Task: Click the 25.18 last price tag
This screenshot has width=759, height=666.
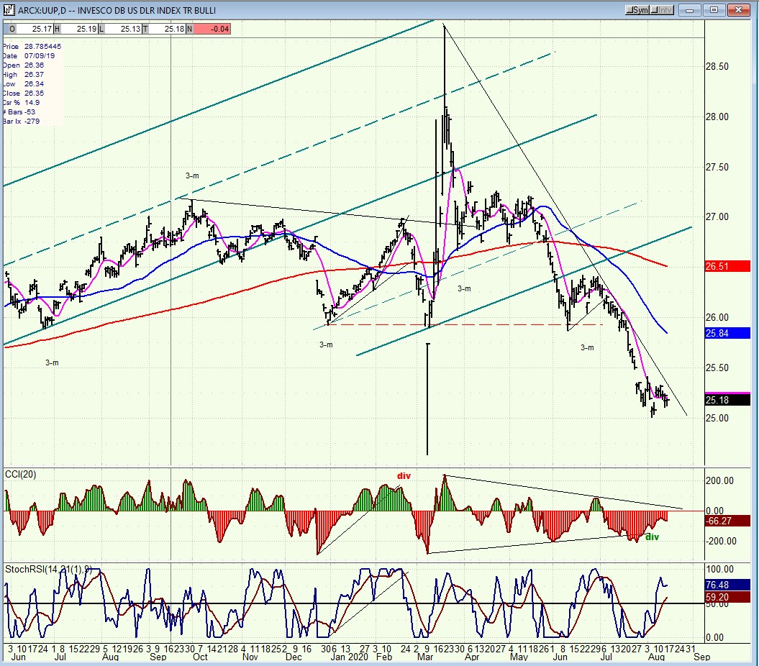Action: pyautogui.click(x=727, y=400)
